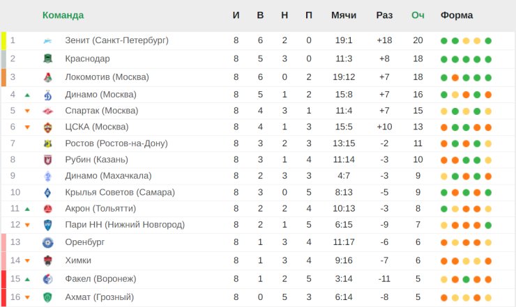
Task: Click the Spartak Moscow emblem
Action: tap(47, 111)
